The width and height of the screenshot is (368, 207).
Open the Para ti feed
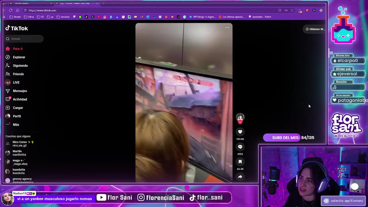click(14, 49)
